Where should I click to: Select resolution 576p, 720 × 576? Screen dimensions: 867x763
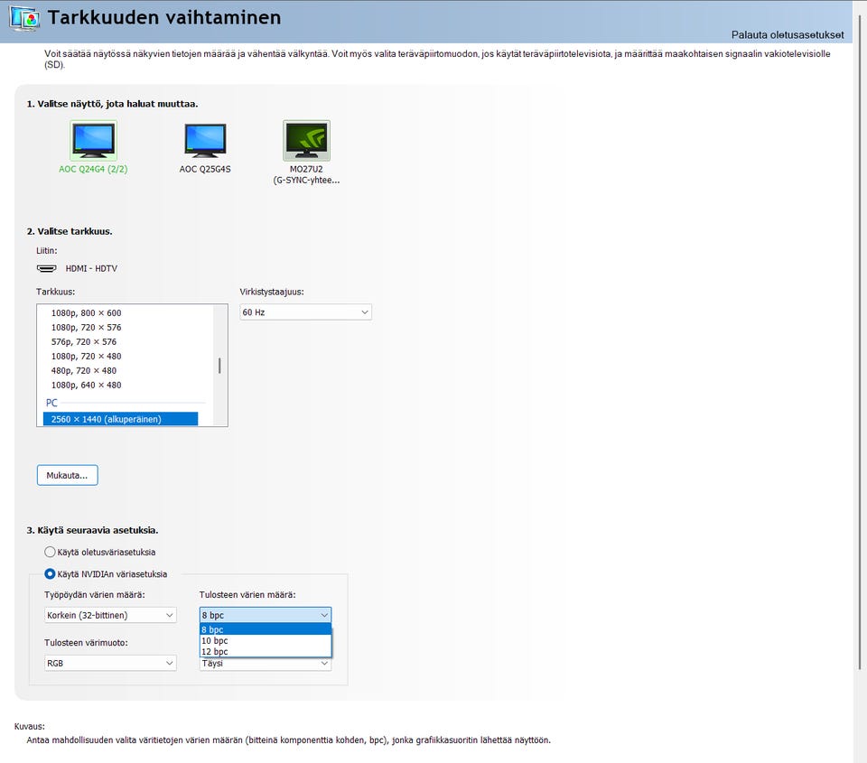click(x=84, y=341)
